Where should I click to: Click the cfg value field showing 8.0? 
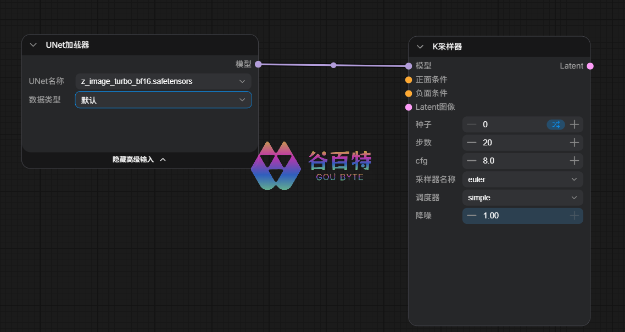coord(522,161)
